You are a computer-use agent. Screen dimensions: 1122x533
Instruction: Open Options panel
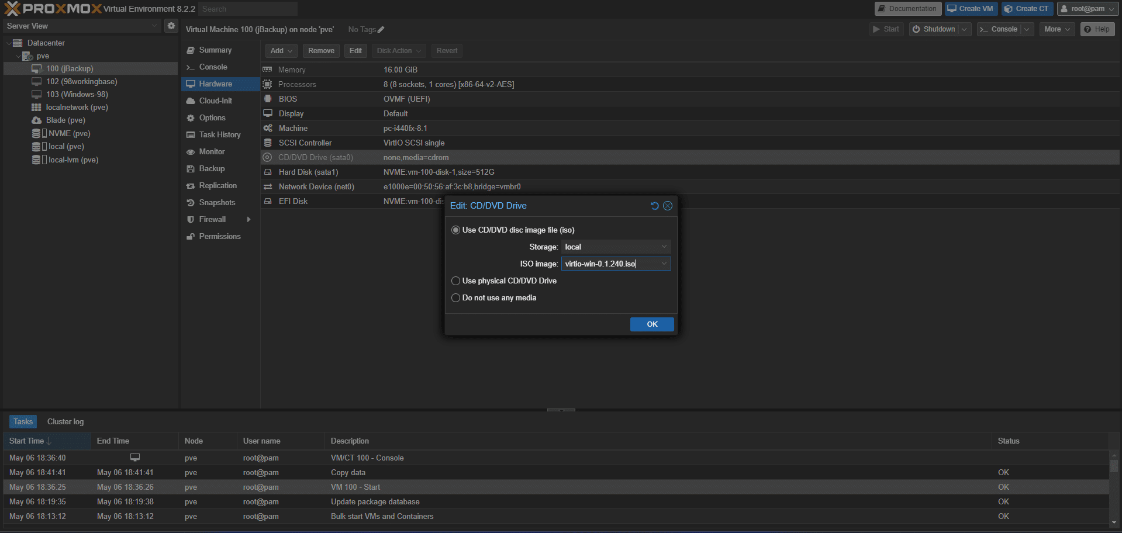[220, 117]
